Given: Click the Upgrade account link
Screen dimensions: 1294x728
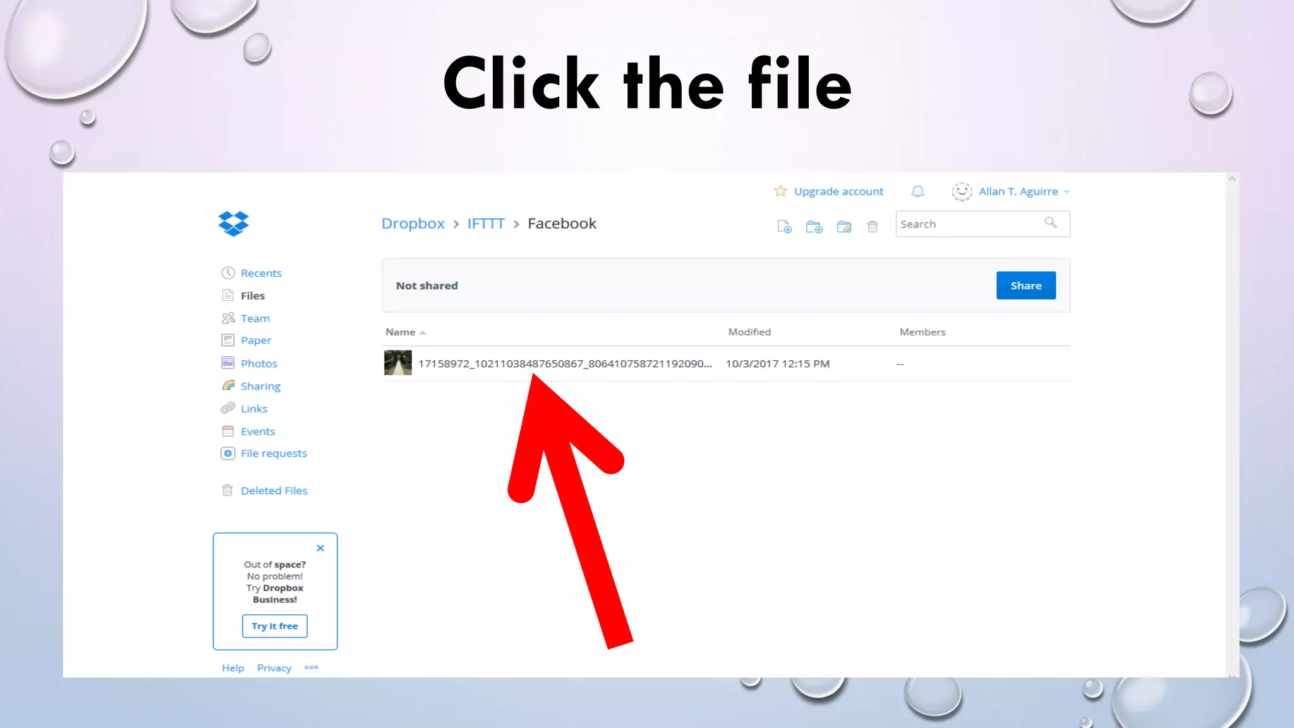Looking at the screenshot, I should [838, 191].
